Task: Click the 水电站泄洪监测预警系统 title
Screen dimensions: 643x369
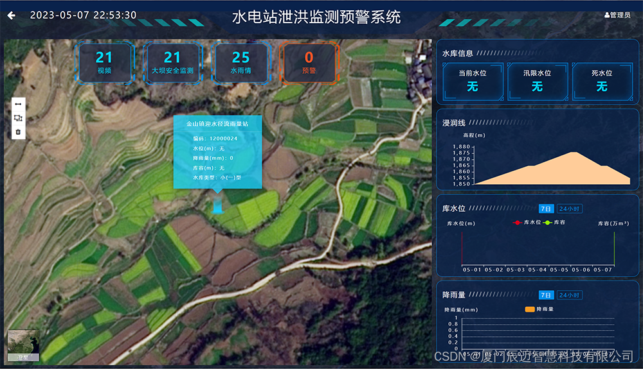Action: point(316,17)
